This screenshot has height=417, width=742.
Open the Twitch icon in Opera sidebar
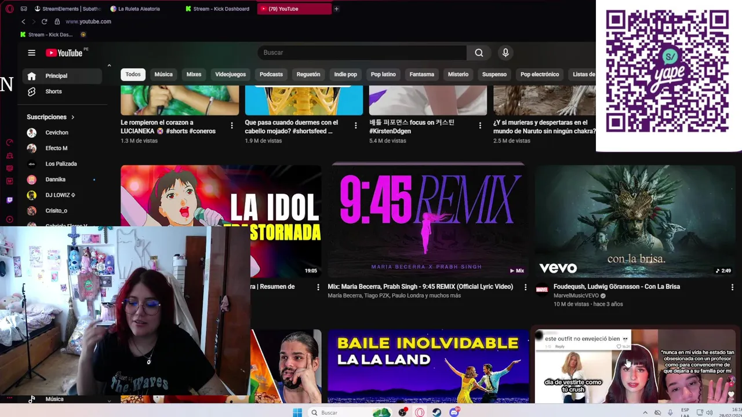[9, 200]
